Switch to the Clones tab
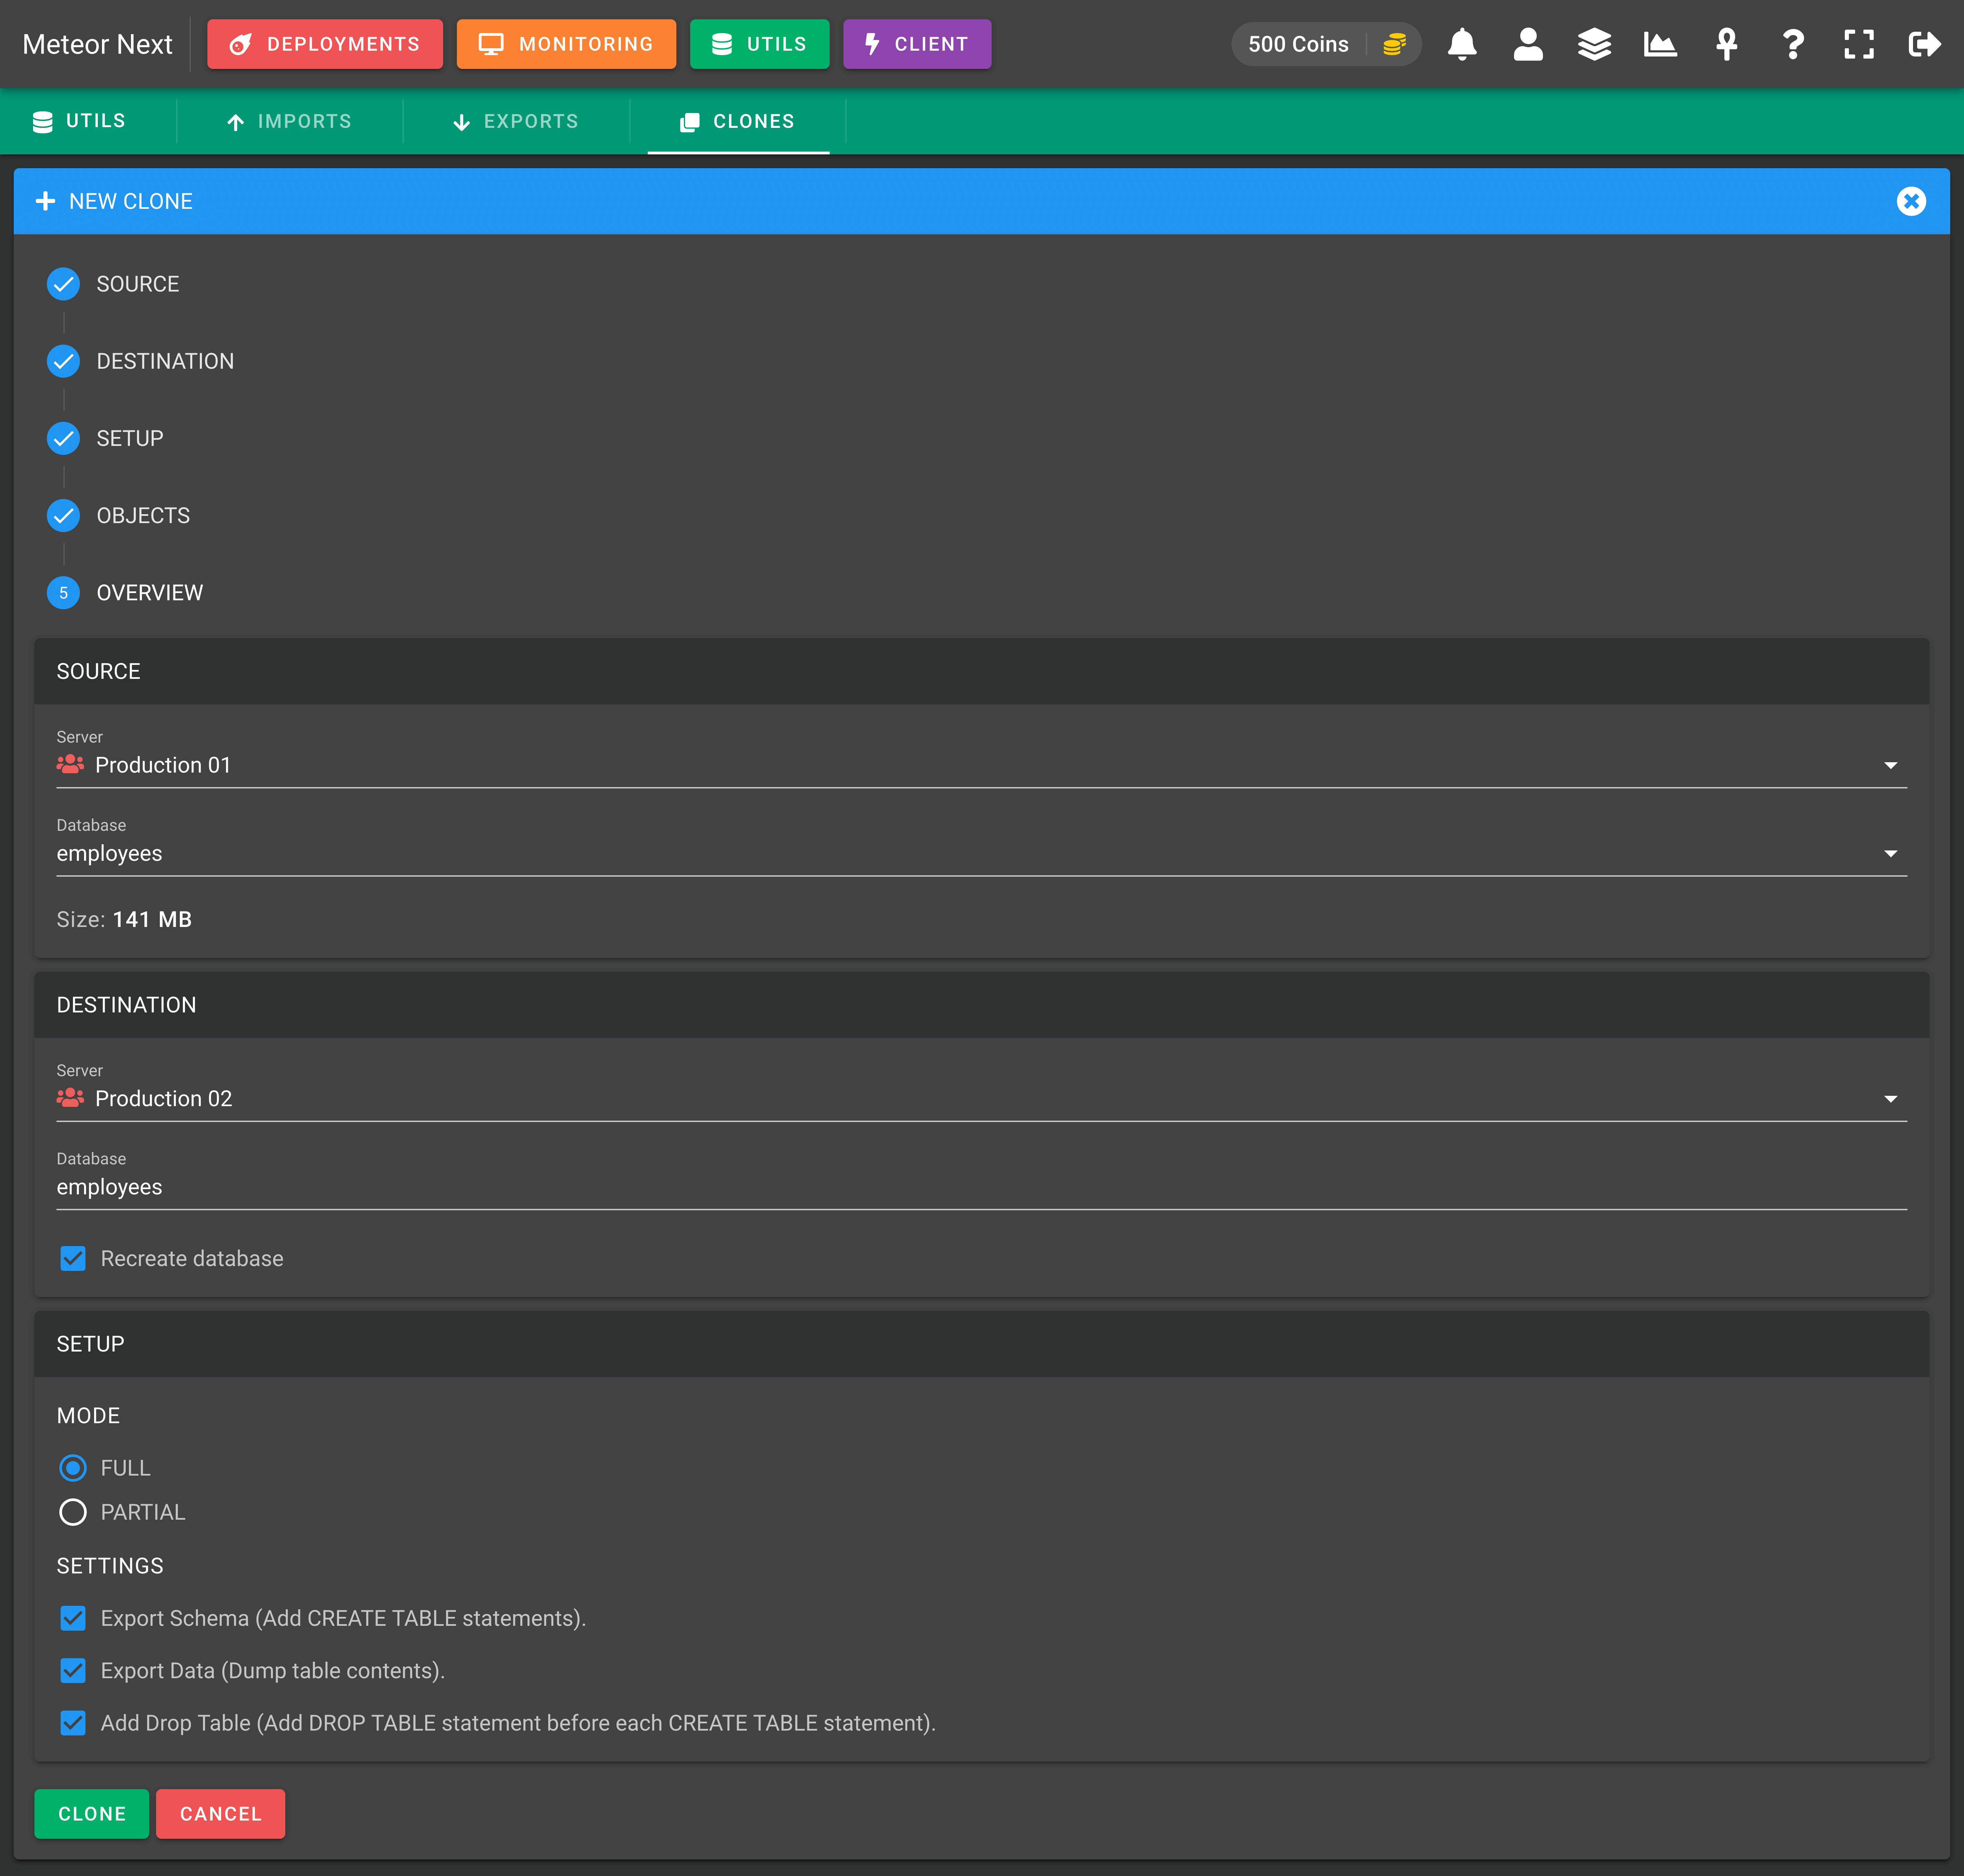The width and height of the screenshot is (1964, 1876). click(738, 121)
